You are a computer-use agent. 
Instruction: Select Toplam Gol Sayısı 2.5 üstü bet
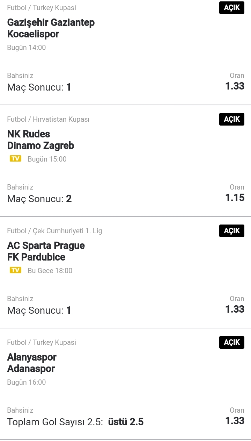point(75,422)
